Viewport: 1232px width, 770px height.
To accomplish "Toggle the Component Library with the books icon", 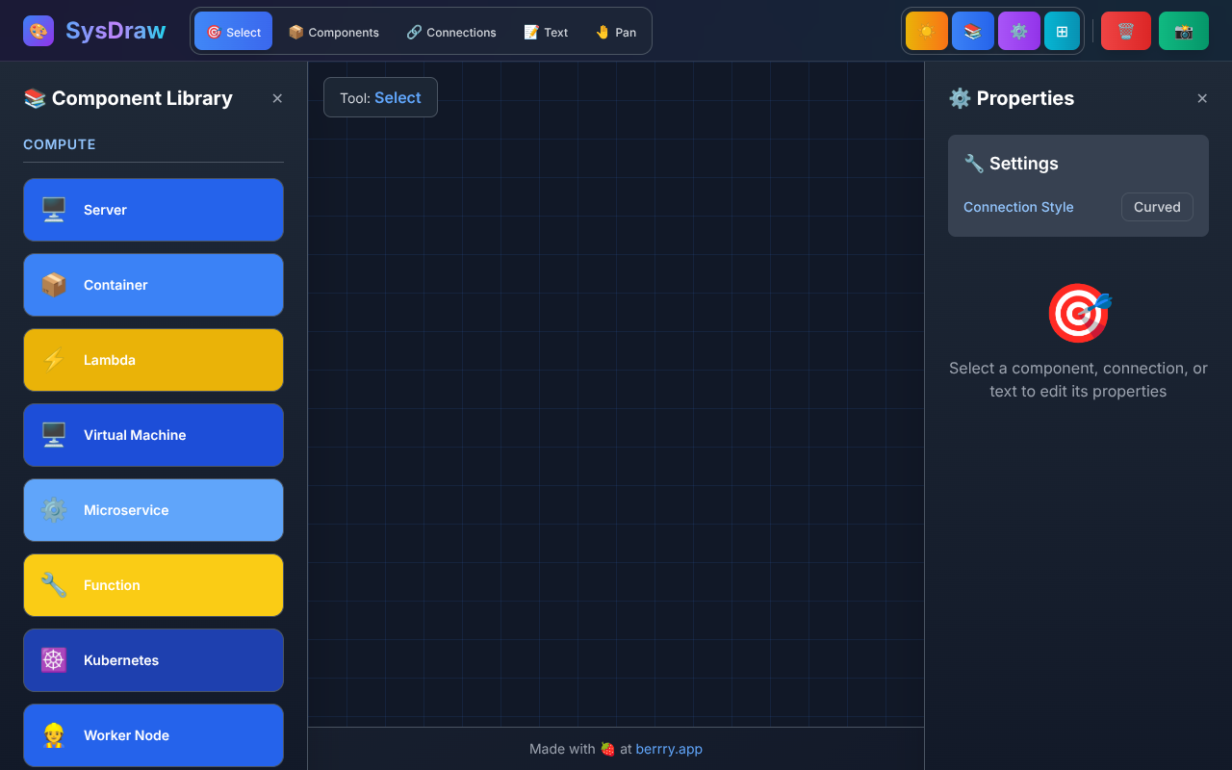I will 972,30.
